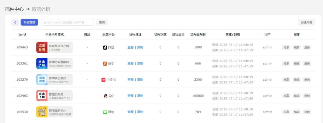Click 删除 button for row 105530
The height and width of the screenshot is (123, 323).
[307, 112]
